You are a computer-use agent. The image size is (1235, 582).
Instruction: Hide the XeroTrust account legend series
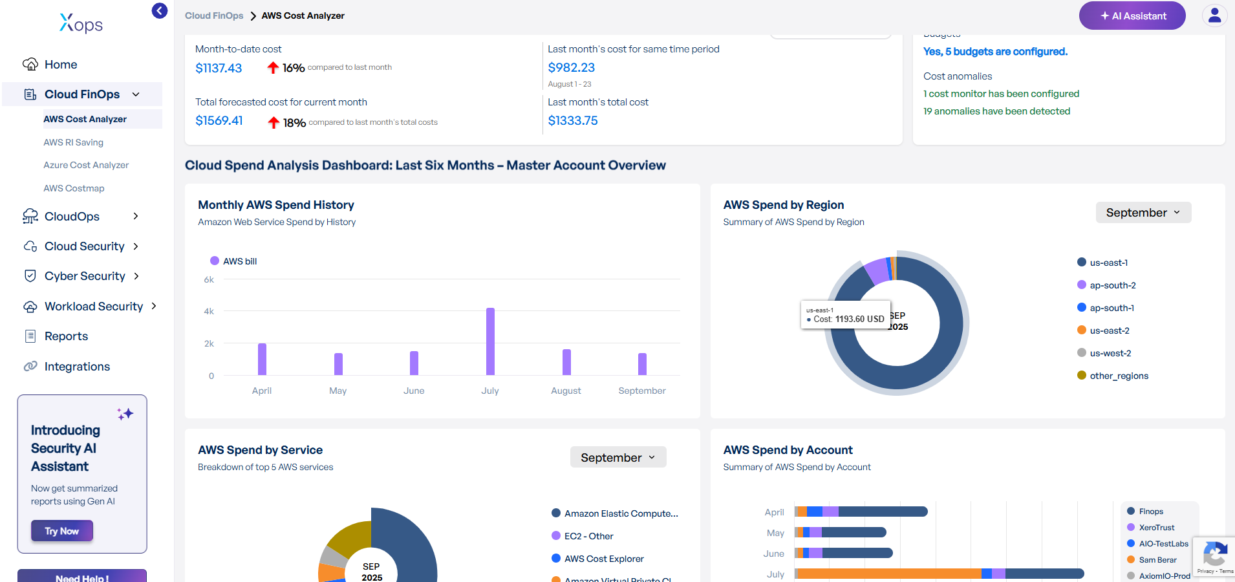tap(1156, 528)
